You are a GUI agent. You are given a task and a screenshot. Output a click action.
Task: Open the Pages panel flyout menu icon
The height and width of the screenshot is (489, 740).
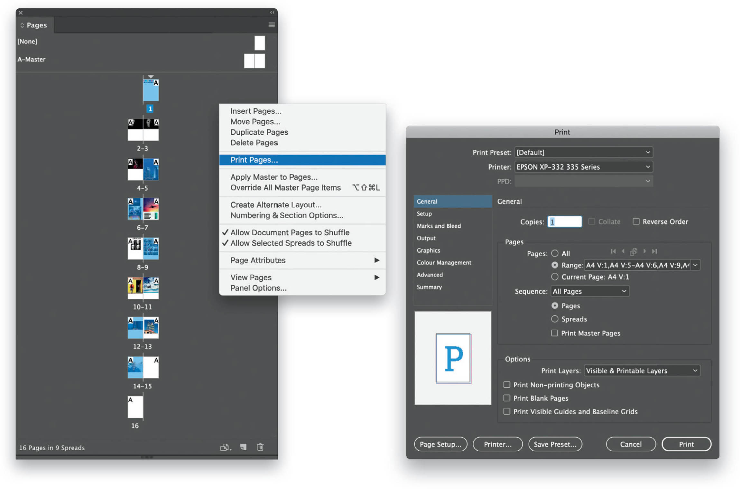271,25
